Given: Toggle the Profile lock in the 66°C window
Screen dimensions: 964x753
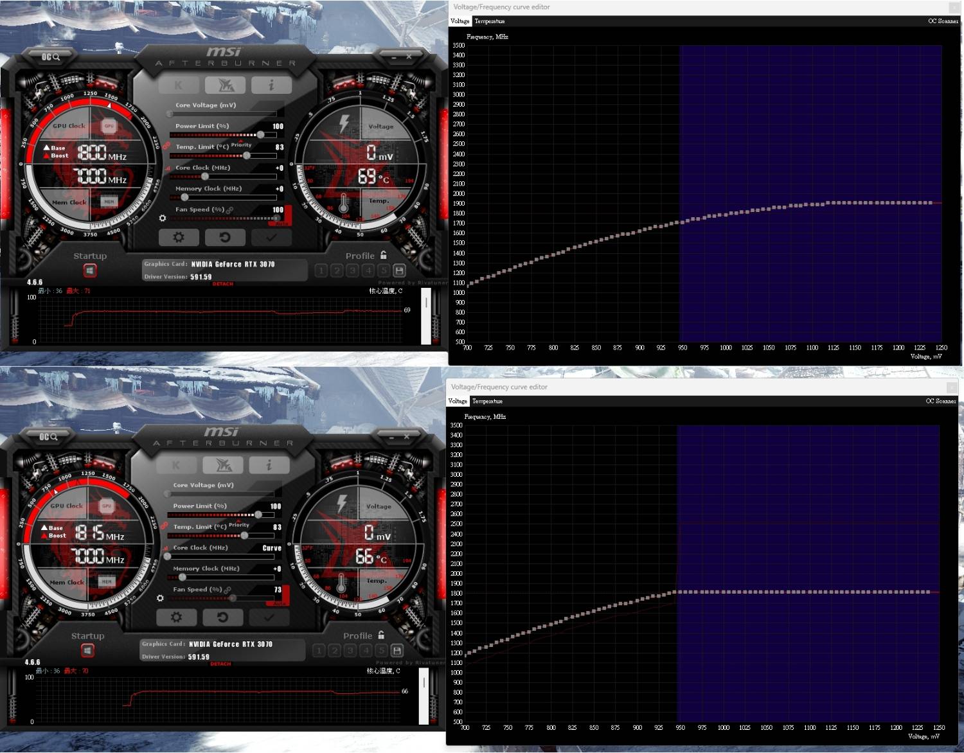Looking at the screenshot, I should point(381,635).
